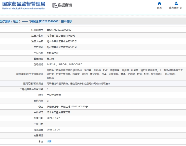Screen dimensions: 186x146
Task: Click National Medical Products Administration text
Action: coord(24,9)
